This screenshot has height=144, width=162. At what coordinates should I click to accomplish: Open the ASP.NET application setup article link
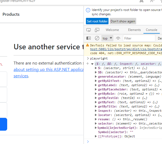pyautogui.click(x=49, y=70)
